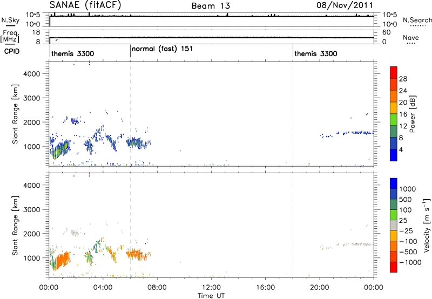Click the 20:00 time axis tick label
Viewport: 432px width, 299px height.
coord(320,288)
